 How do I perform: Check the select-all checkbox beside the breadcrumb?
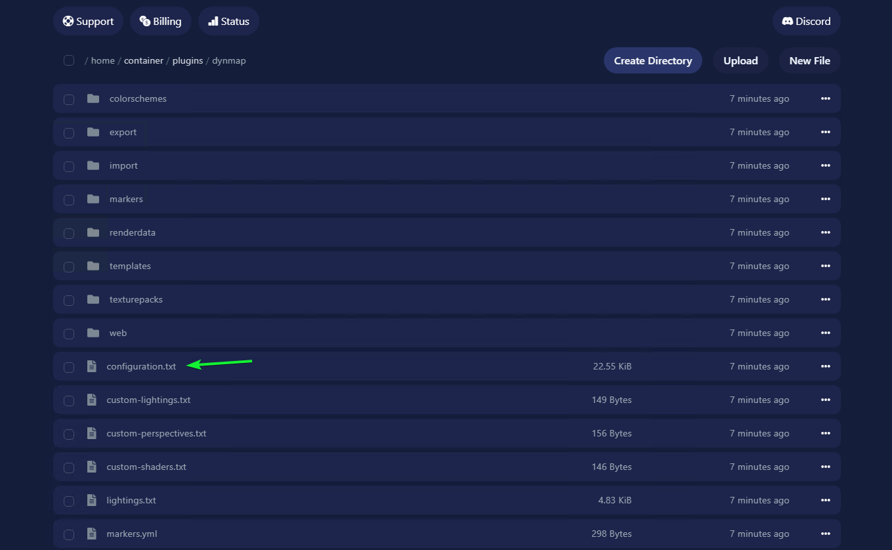click(69, 60)
